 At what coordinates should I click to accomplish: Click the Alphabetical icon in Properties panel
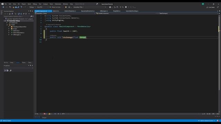click(x=8, y=70)
